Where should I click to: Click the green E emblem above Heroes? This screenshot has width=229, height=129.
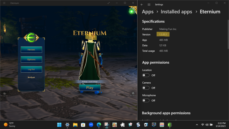(31, 37)
